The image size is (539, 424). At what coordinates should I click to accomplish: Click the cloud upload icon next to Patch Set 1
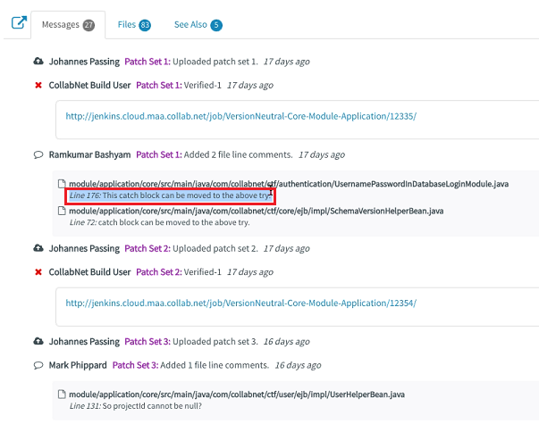pyautogui.click(x=38, y=62)
